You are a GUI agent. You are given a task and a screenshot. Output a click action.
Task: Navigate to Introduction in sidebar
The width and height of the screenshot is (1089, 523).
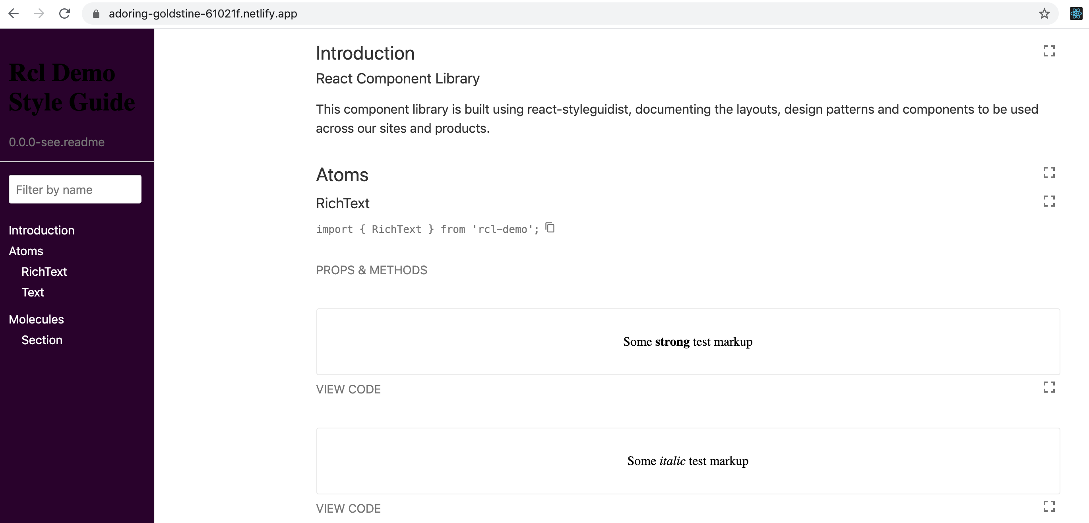pos(41,231)
